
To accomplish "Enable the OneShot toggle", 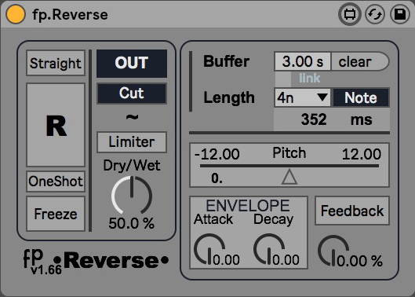I will pyautogui.click(x=56, y=181).
